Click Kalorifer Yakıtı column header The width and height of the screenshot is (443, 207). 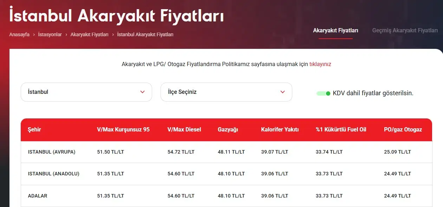click(280, 129)
